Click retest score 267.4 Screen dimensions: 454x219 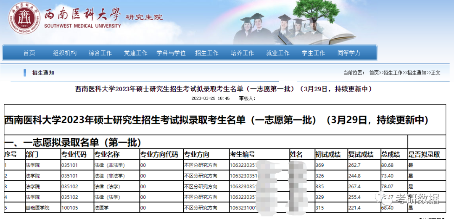click(x=355, y=187)
